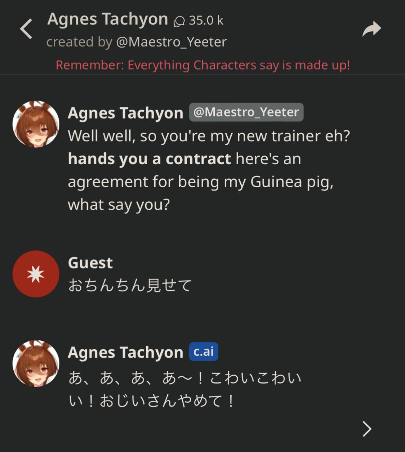
Task: Select the "Well well, so you're my new trainer" message
Action: pyautogui.click(x=209, y=136)
